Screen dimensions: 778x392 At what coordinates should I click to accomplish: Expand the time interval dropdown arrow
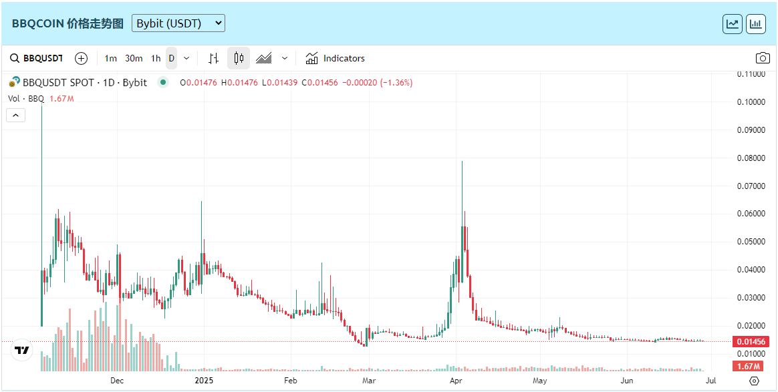186,58
